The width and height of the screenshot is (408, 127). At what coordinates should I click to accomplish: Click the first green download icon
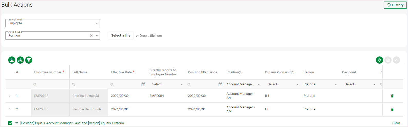12,60
